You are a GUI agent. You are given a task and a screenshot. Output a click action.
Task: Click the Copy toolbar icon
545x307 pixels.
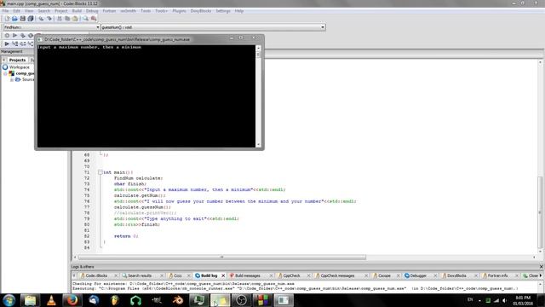(x=67, y=19)
